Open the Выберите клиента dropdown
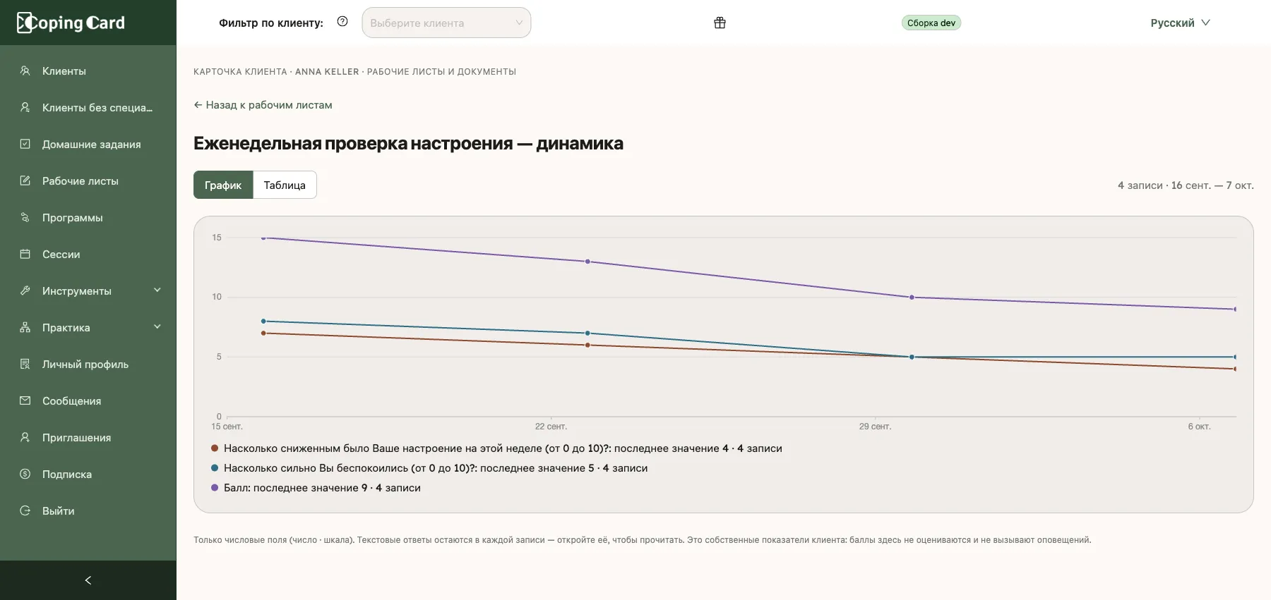1271x600 pixels. [x=446, y=23]
